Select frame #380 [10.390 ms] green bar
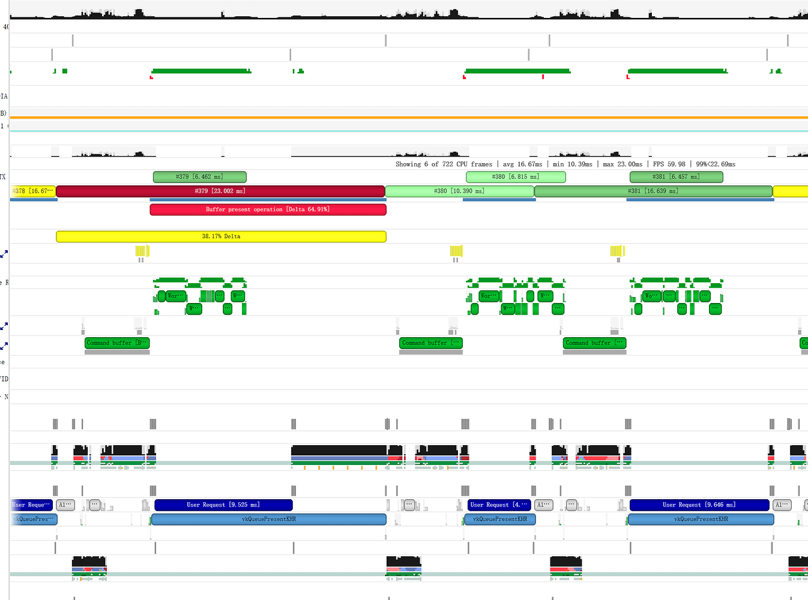 point(459,191)
